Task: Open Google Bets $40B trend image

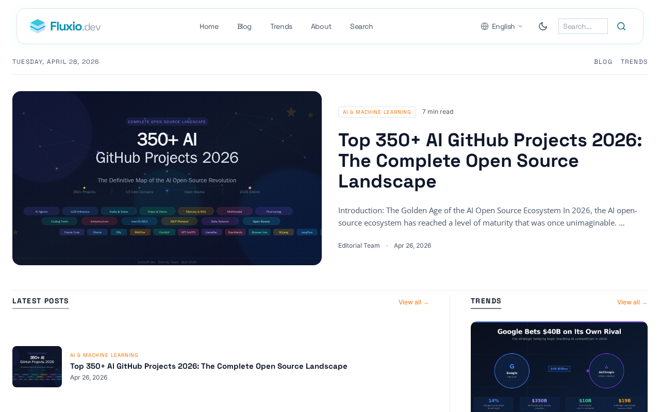Action: click(559, 367)
